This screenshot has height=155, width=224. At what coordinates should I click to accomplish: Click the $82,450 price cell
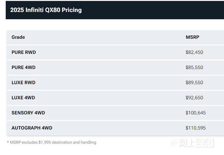click(x=194, y=52)
